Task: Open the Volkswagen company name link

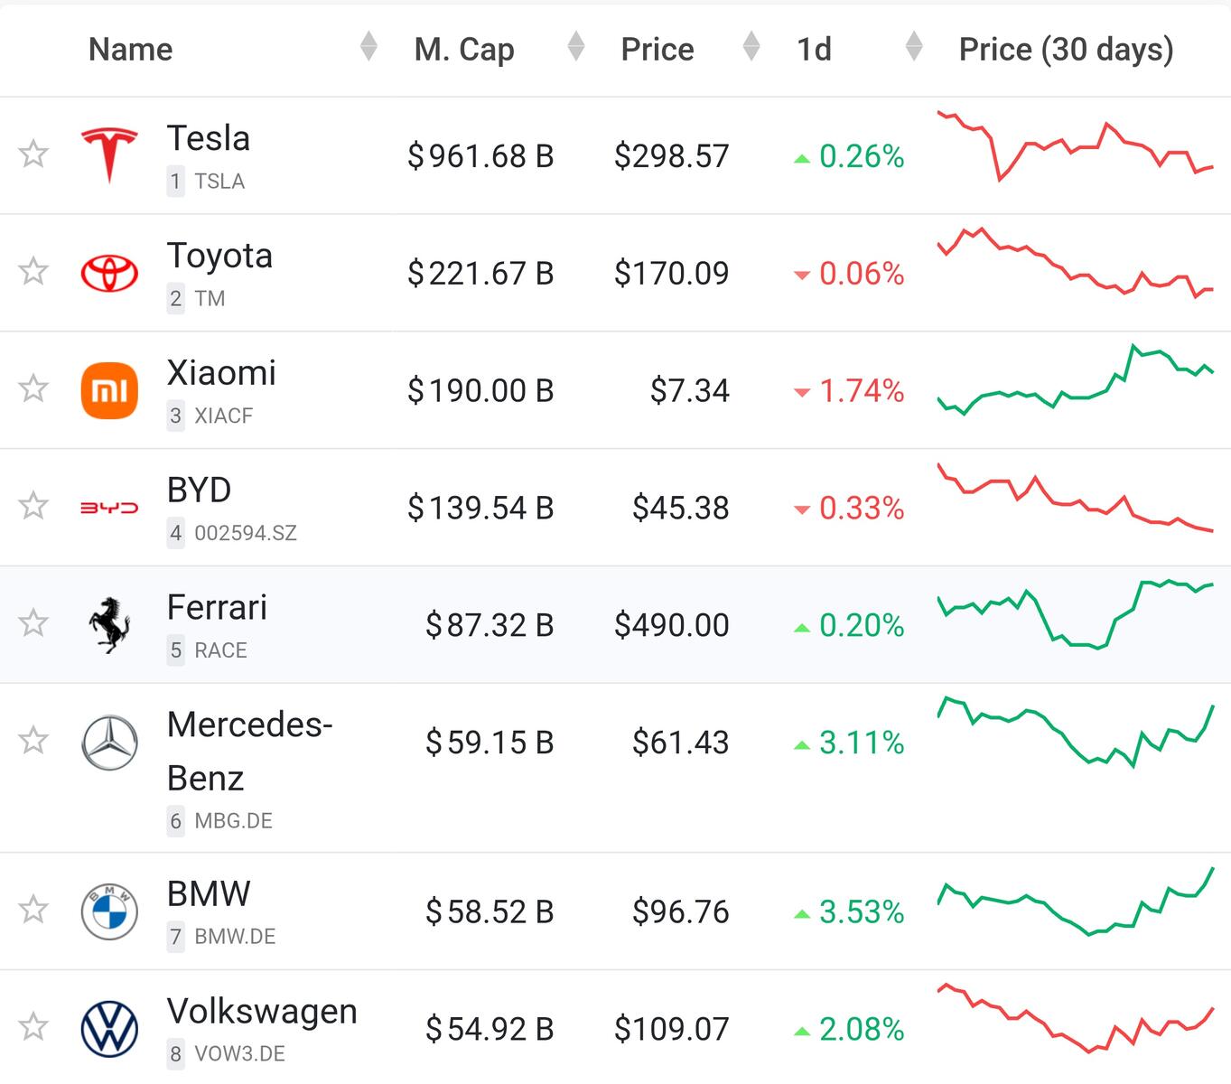Action: coord(262,1012)
